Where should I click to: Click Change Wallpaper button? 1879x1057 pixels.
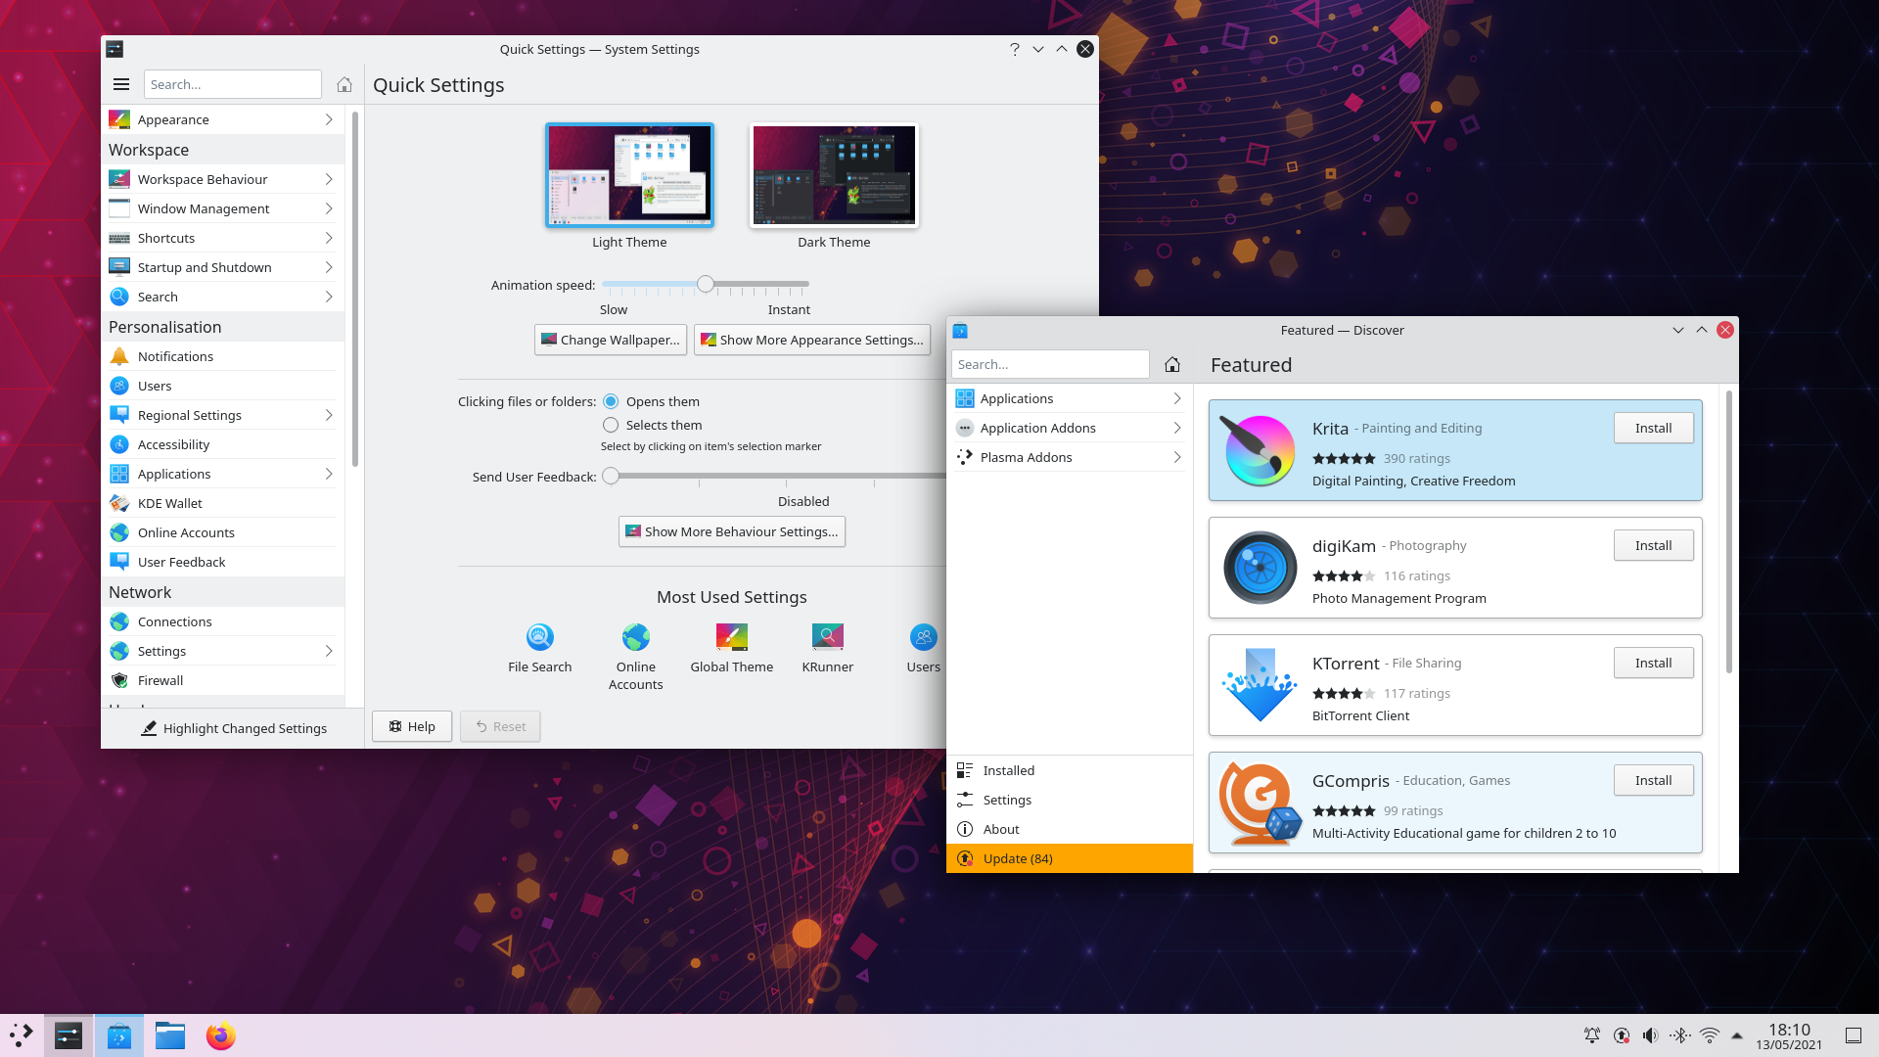(609, 340)
